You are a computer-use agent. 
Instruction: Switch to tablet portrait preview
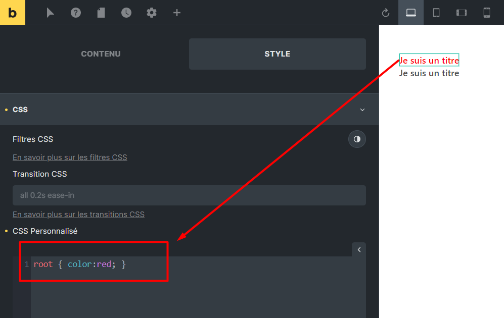(436, 13)
